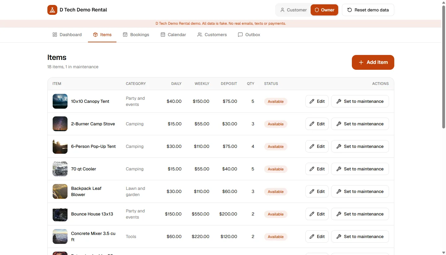
Task: Set Concrete Mixer to maintenance
Action: pos(360,236)
